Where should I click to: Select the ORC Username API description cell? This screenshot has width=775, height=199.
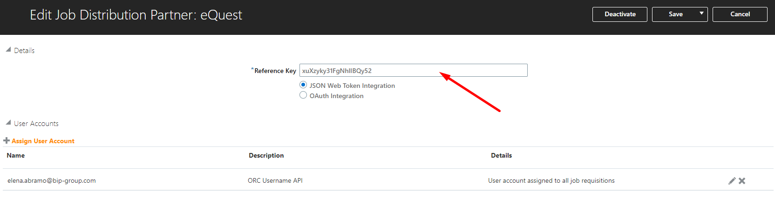coord(275,180)
